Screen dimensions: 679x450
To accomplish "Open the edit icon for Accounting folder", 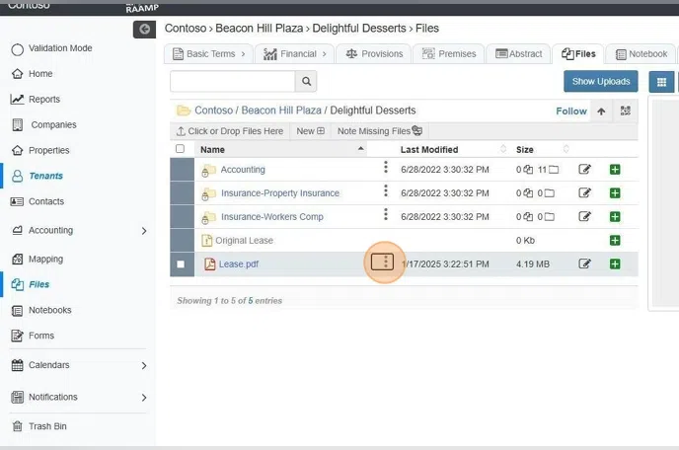I will 585,170.
